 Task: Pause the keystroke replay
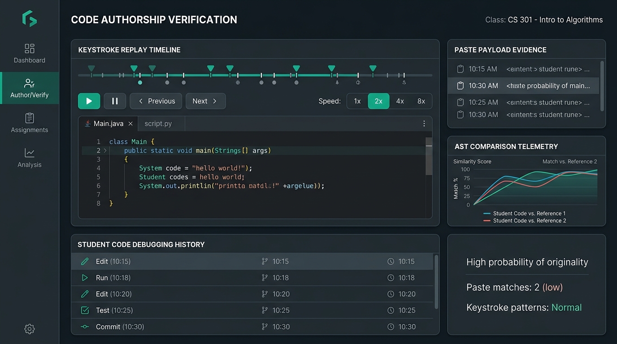tap(115, 101)
